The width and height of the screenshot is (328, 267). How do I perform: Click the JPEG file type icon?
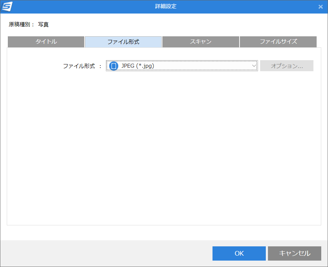tap(114, 66)
